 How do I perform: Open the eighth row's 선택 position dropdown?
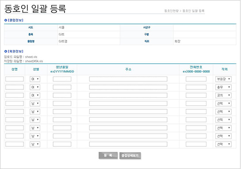tap(223, 136)
